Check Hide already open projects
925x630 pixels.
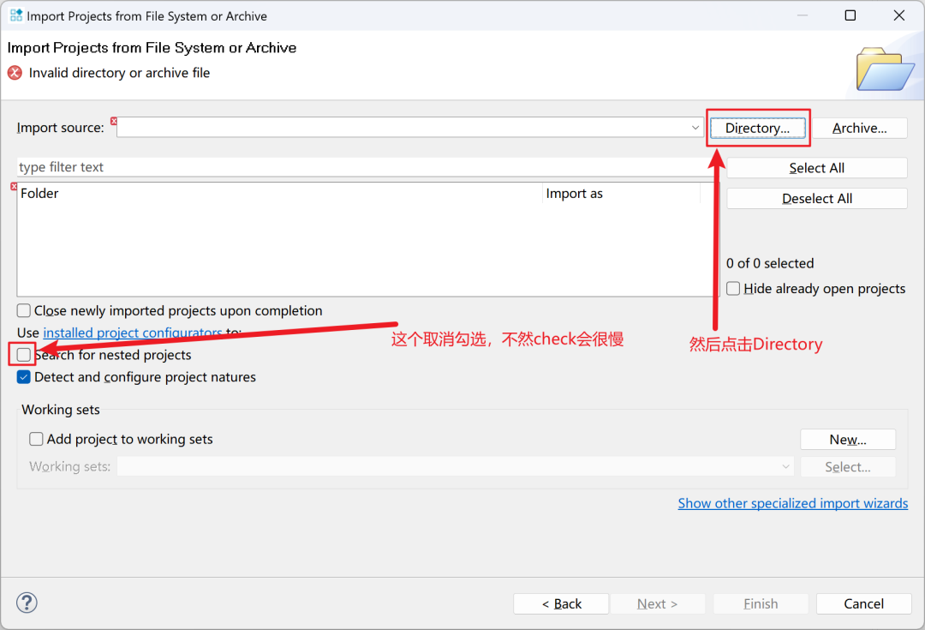tap(733, 289)
